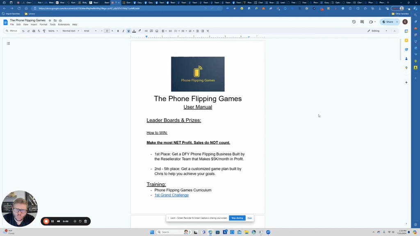Pause the Loom recording

tap(52, 221)
